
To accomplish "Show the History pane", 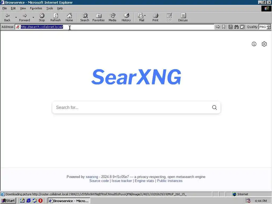I will tap(126, 17).
